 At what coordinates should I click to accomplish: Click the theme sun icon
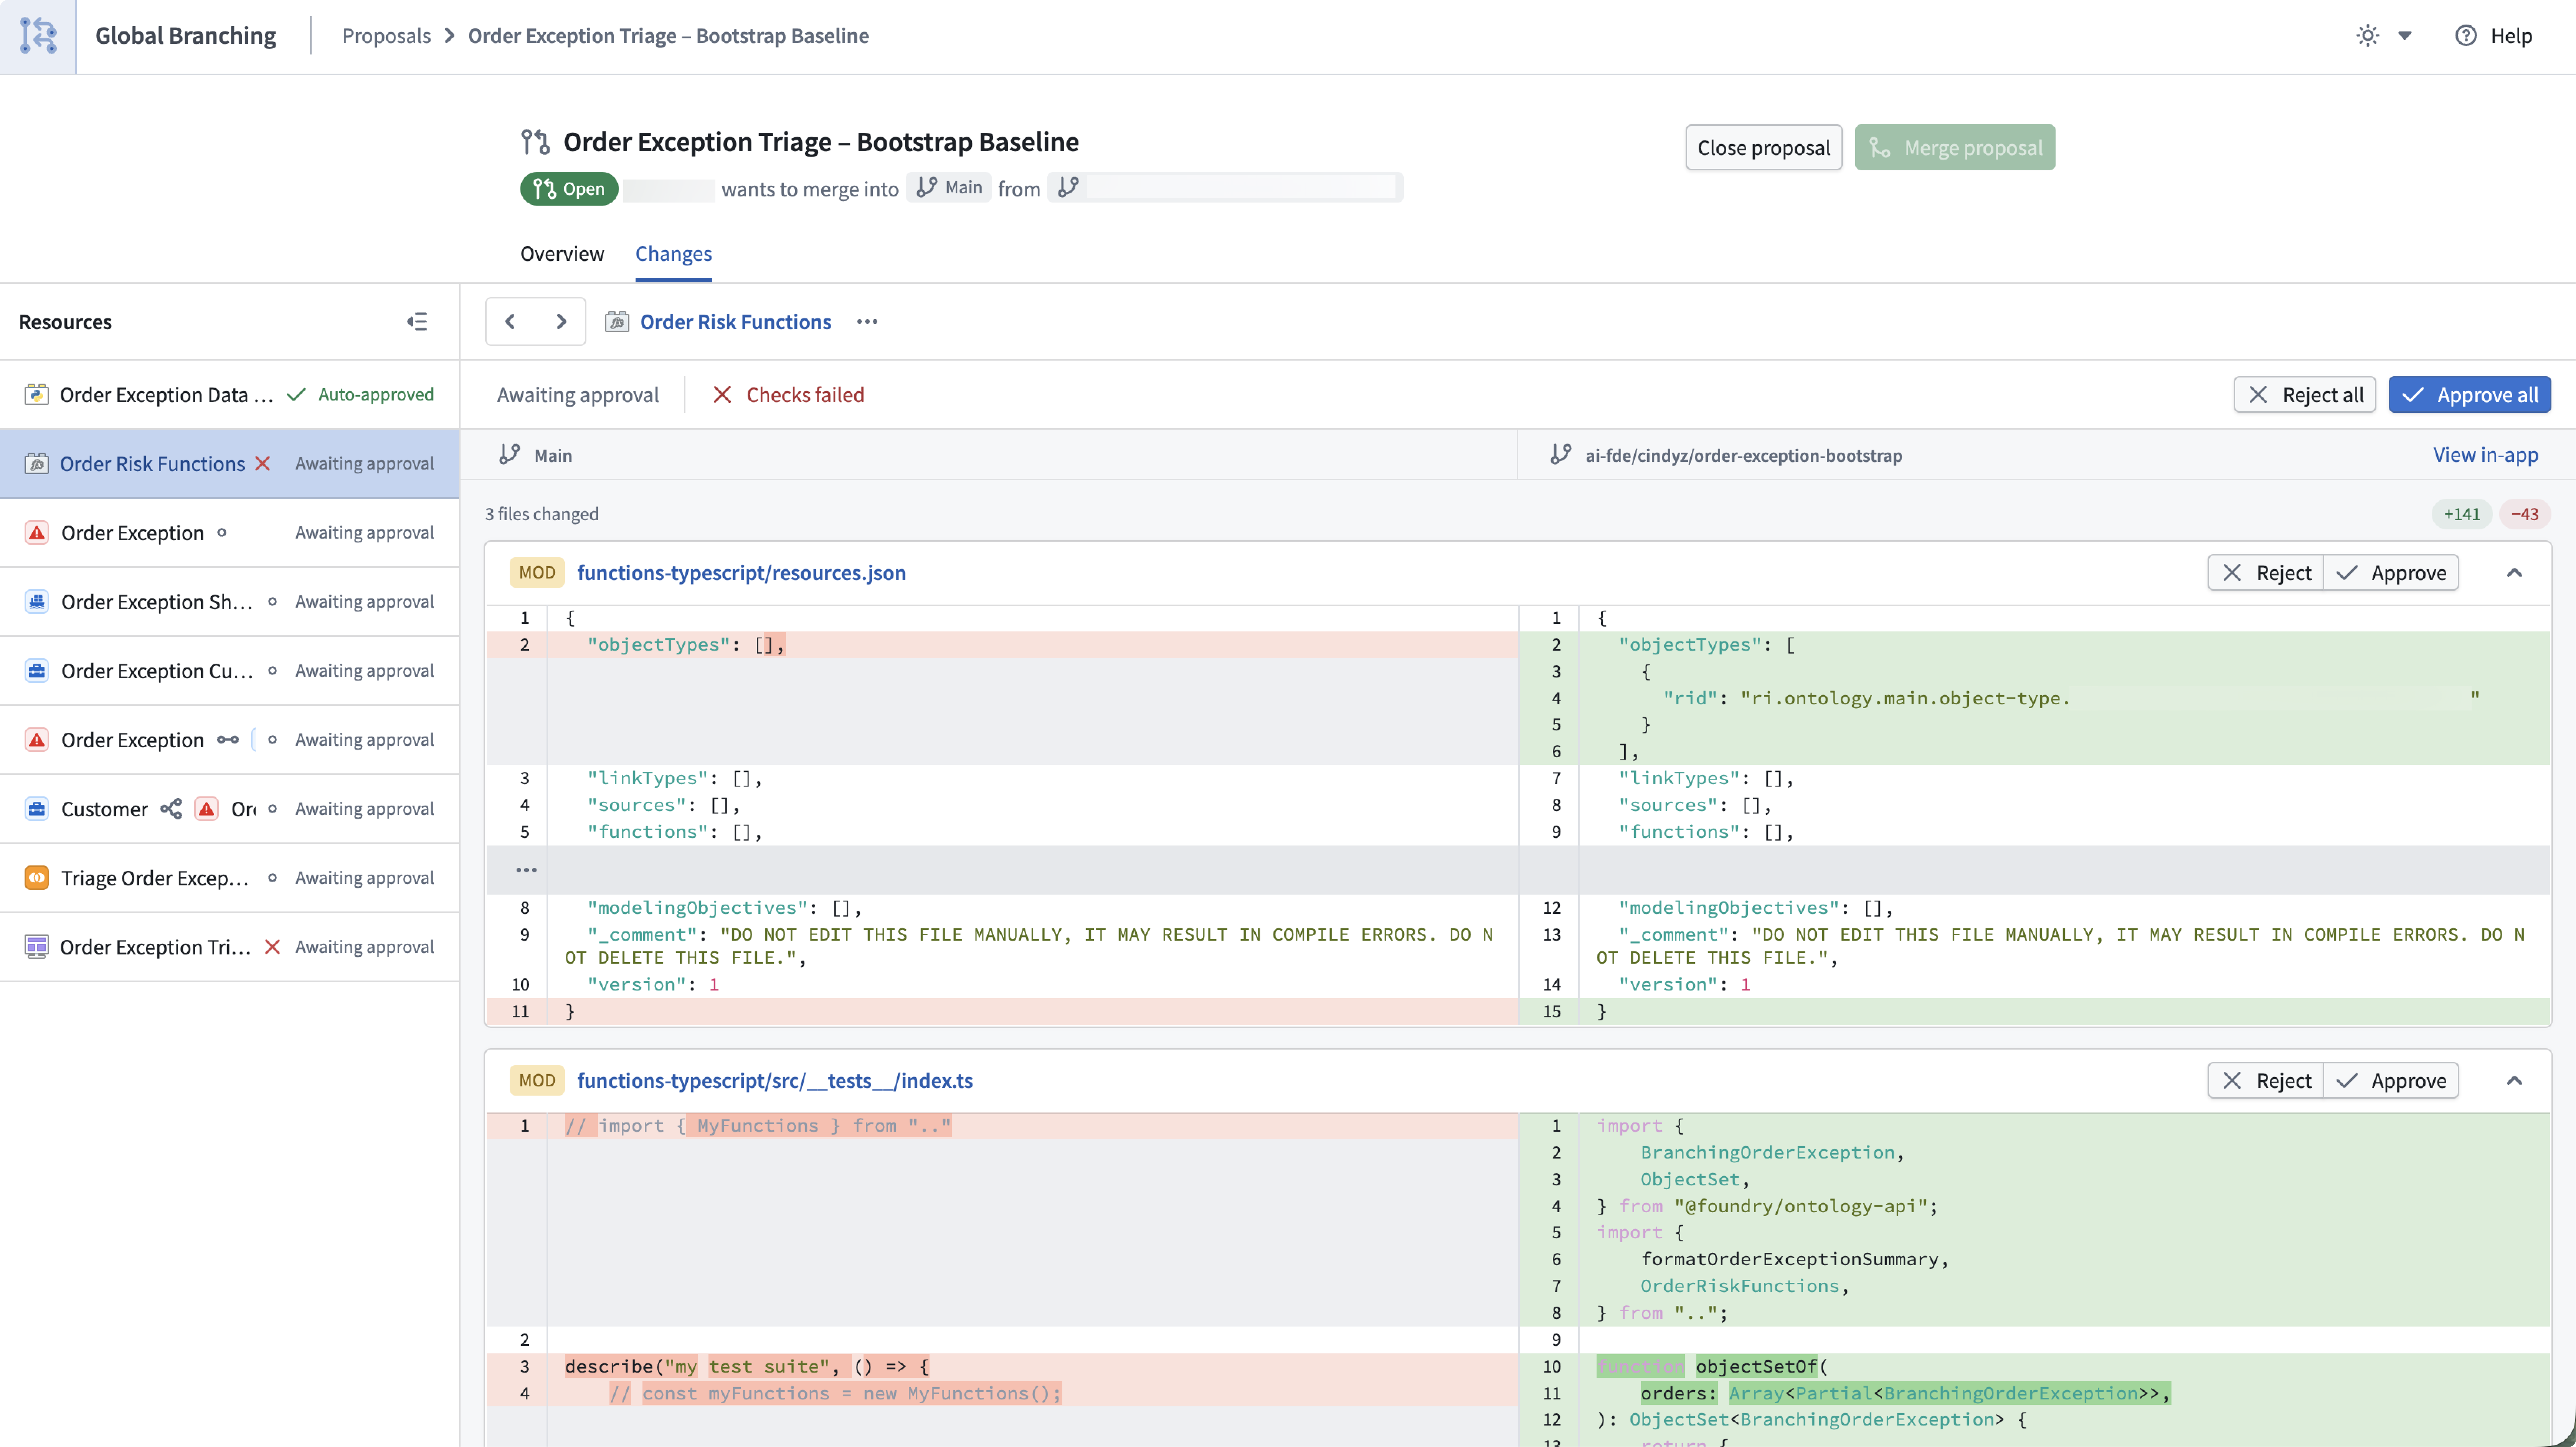2367,36
